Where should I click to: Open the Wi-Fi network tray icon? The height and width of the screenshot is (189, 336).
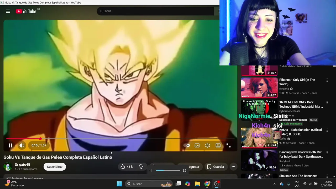pyautogui.click(x=305, y=184)
